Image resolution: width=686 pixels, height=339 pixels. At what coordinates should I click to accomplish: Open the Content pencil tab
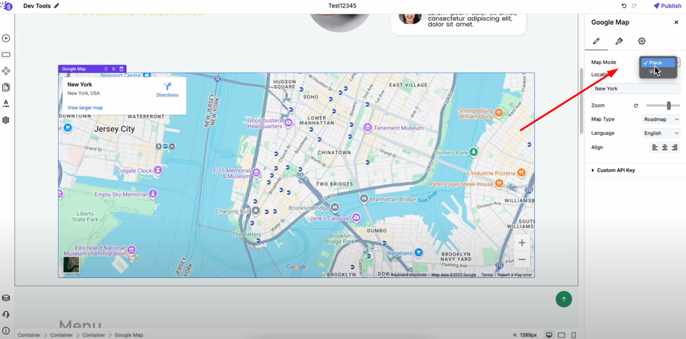596,41
